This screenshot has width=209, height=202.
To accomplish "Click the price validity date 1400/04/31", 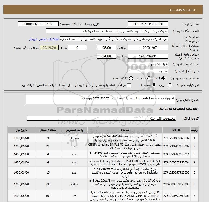I will [x=148, y=56].
